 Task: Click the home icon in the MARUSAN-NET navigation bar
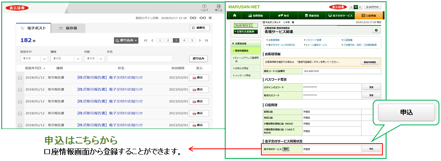coord(235,15)
